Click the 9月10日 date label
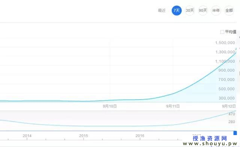 coord(109,106)
